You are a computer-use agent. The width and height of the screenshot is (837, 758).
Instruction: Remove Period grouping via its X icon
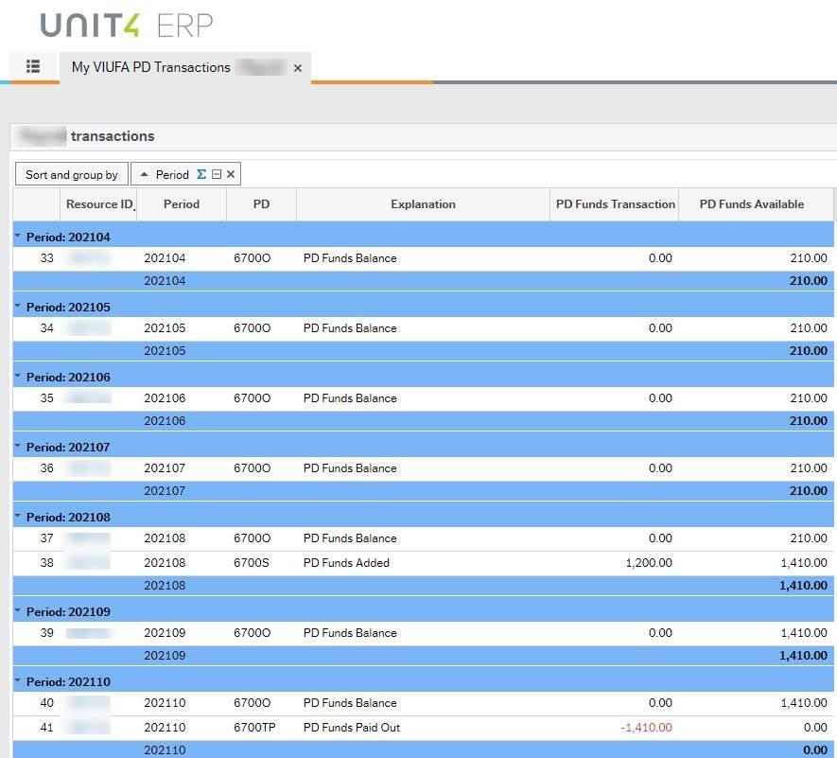(231, 174)
